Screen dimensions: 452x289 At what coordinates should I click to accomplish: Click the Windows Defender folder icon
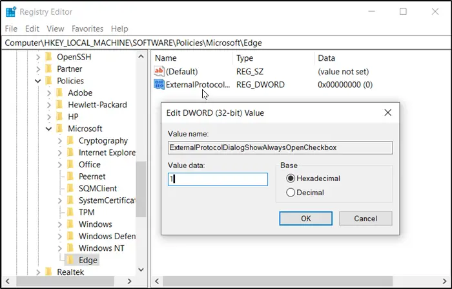[70, 236]
